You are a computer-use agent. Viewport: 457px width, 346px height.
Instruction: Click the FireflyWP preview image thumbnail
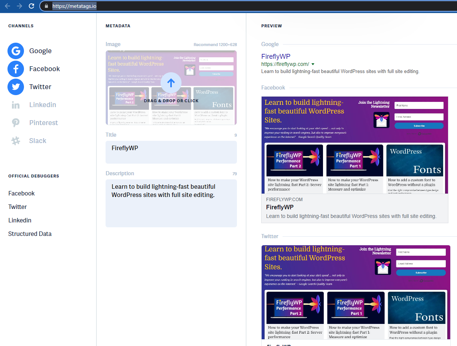tap(171, 88)
